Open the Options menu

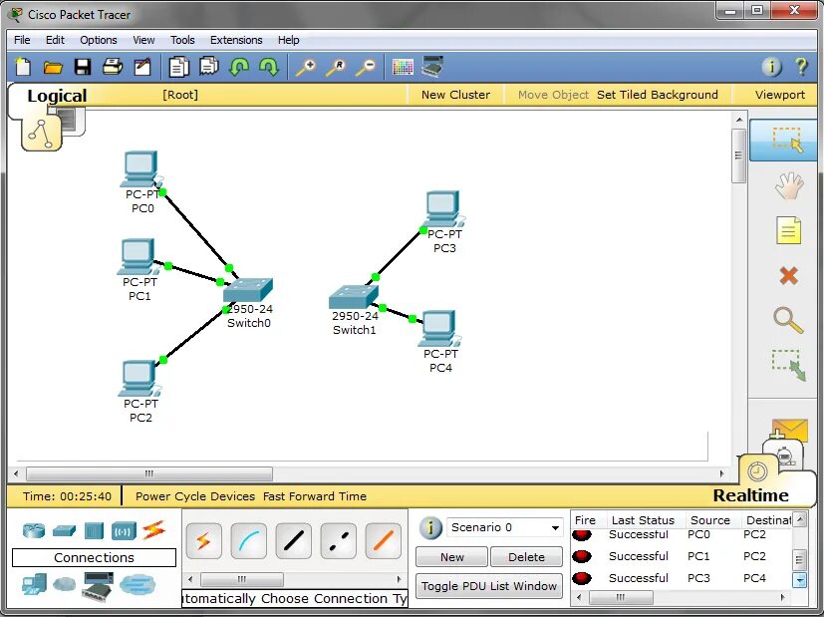click(99, 40)
